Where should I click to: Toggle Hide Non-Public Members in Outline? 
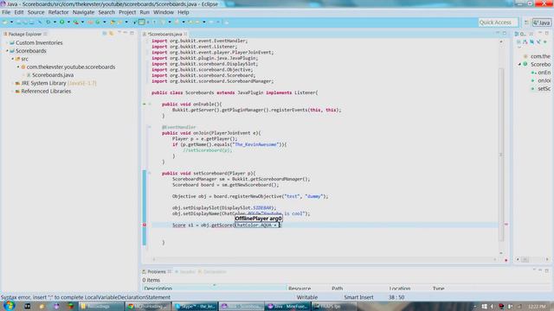tap(538, 41)
